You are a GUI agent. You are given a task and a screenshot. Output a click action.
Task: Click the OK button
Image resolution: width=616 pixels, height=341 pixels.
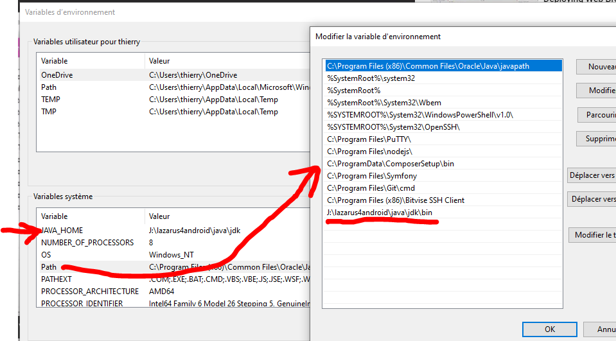coord(549,329)
